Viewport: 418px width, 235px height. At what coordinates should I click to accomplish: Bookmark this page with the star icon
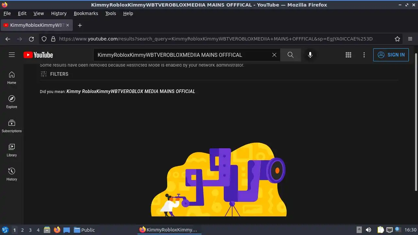[397, 39]
